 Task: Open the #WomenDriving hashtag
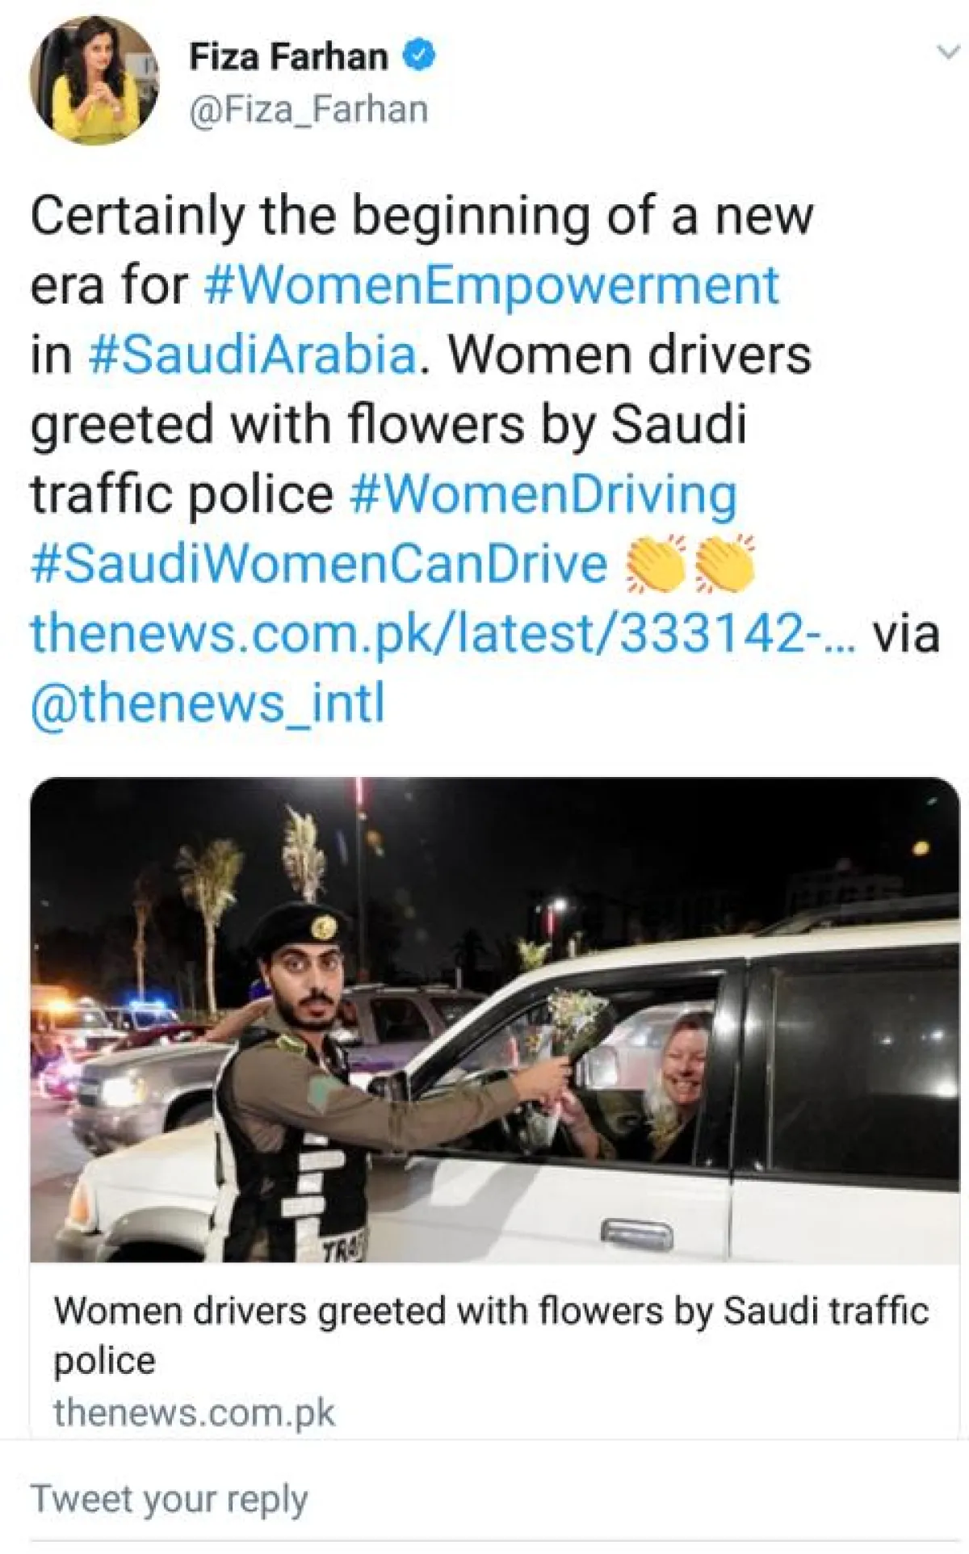543,494
